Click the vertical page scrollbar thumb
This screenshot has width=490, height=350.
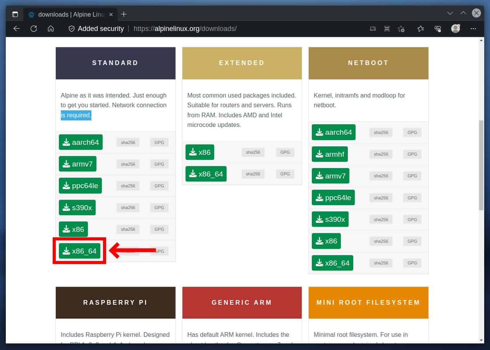pos(481,165)
